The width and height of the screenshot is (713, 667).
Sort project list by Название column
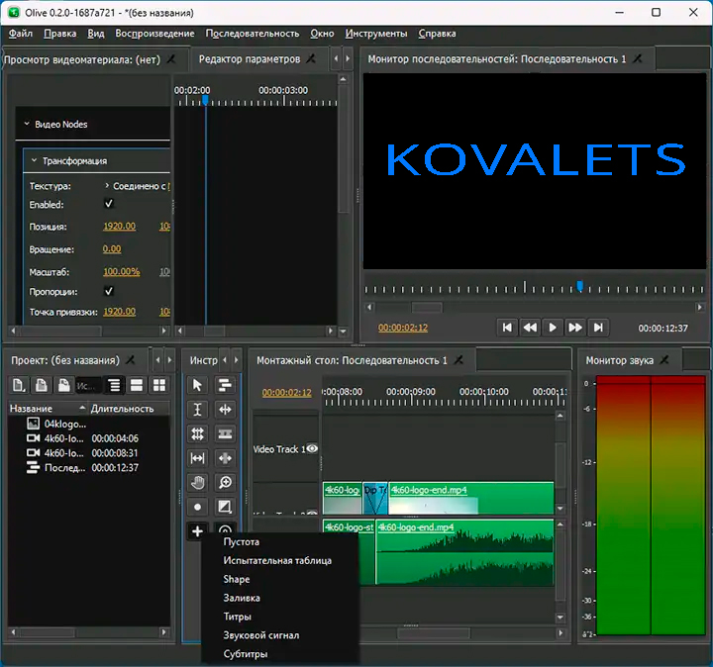pyautogui.click(x=48, y=408)
